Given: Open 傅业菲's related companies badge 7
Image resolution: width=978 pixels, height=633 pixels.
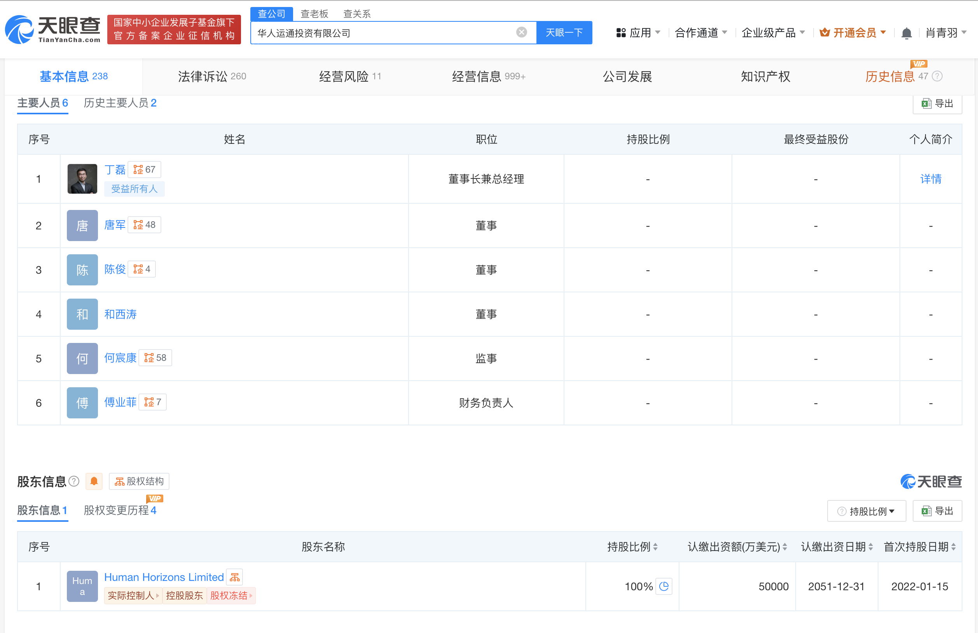Looking at the screenshot, I should (x=153, y=402).
